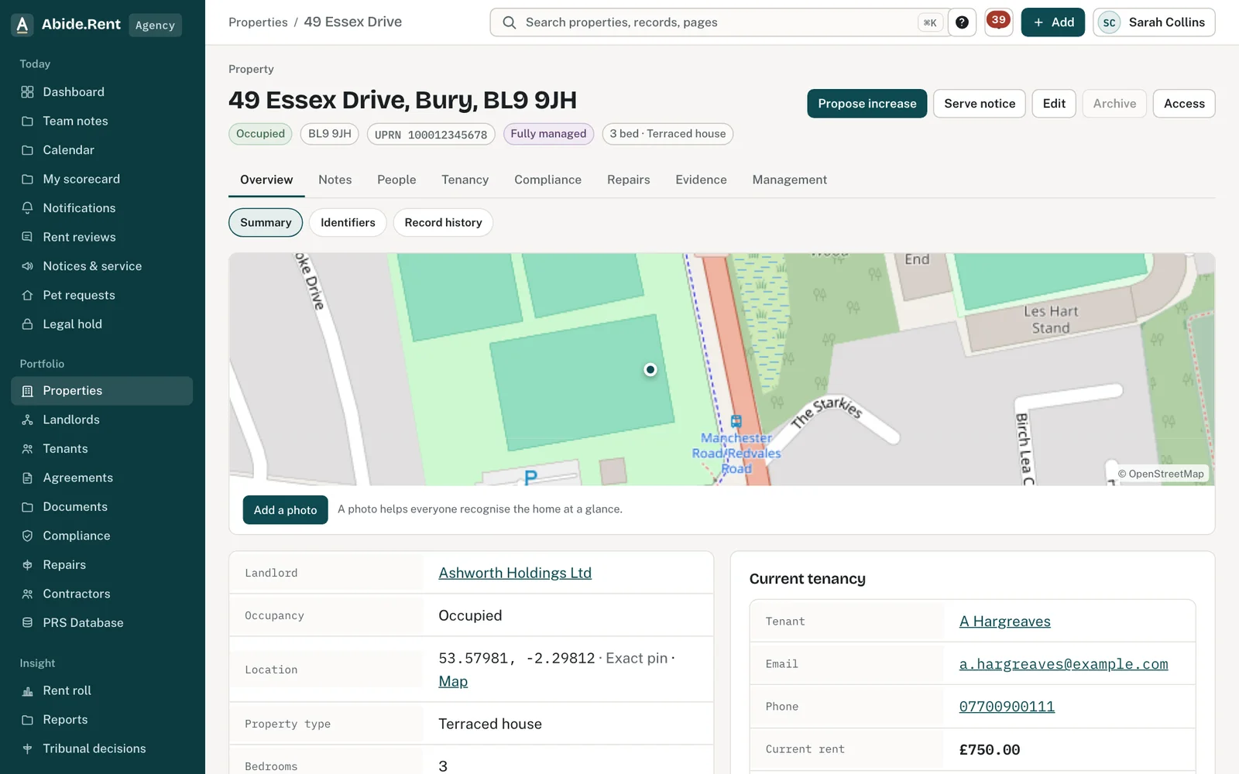Click the Notices & service megaphone icon
Image resolution: width=1239 pixels, height=774 pixels.
pyautogui.click(x=27, y=266)
